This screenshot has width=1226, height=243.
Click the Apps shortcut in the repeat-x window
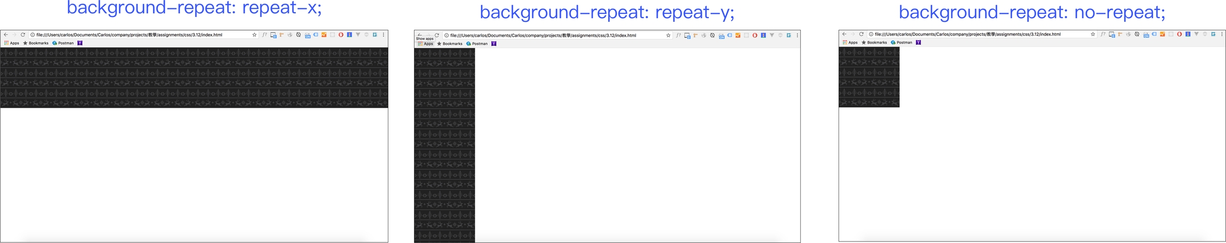12,43
